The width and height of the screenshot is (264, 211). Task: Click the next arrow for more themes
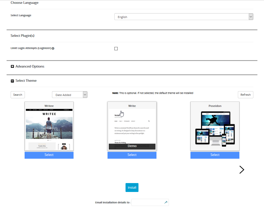click(x=242, y=170)
